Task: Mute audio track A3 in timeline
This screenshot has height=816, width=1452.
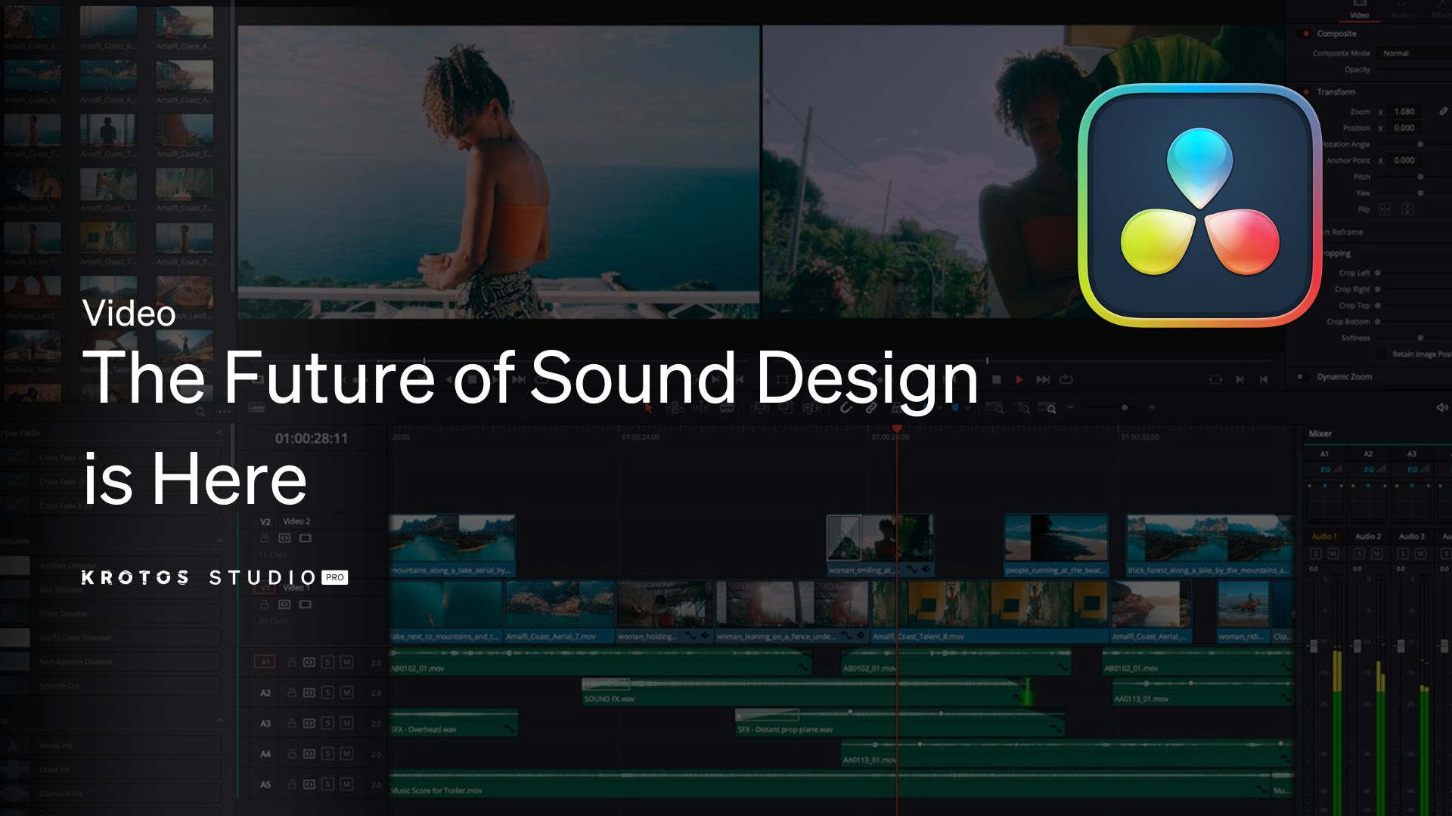Action: [346, 723]
